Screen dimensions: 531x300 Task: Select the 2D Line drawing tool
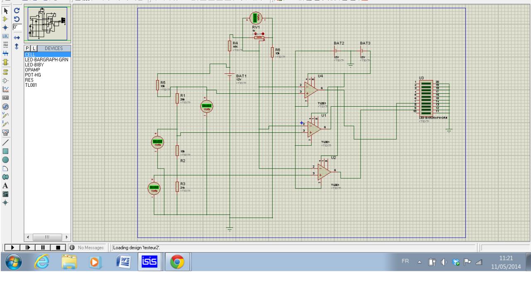pyautogui.click(x=6, y=142)
